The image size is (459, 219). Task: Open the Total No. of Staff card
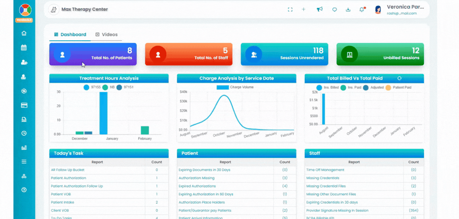(x=189, y=54)
